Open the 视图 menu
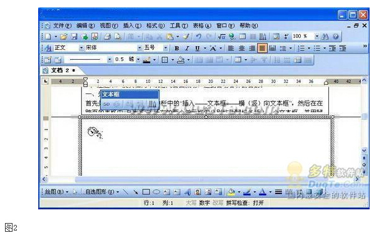 (109, 26)
